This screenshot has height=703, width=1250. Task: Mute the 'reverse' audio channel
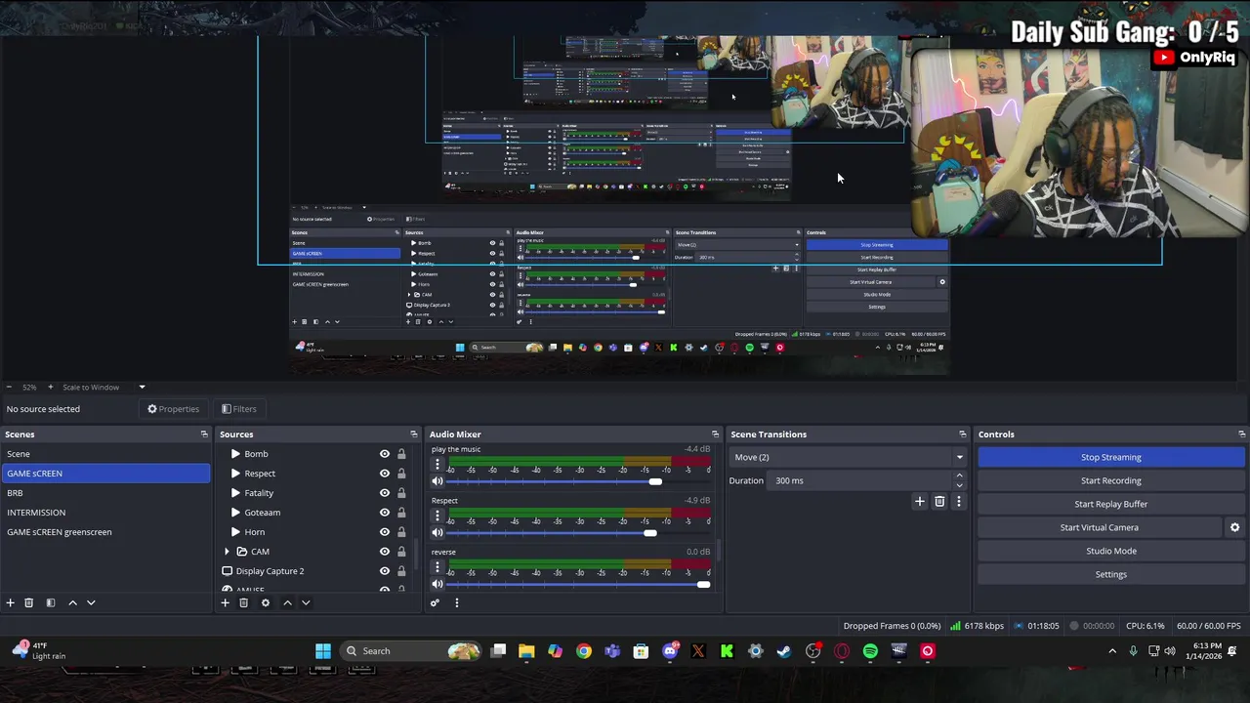[x=437, y=584]
